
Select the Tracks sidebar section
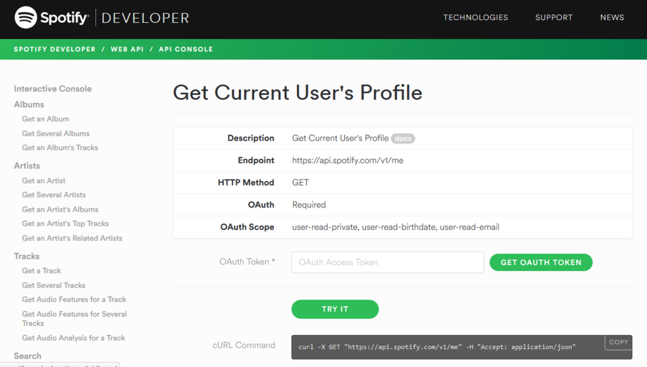point(27,256)
